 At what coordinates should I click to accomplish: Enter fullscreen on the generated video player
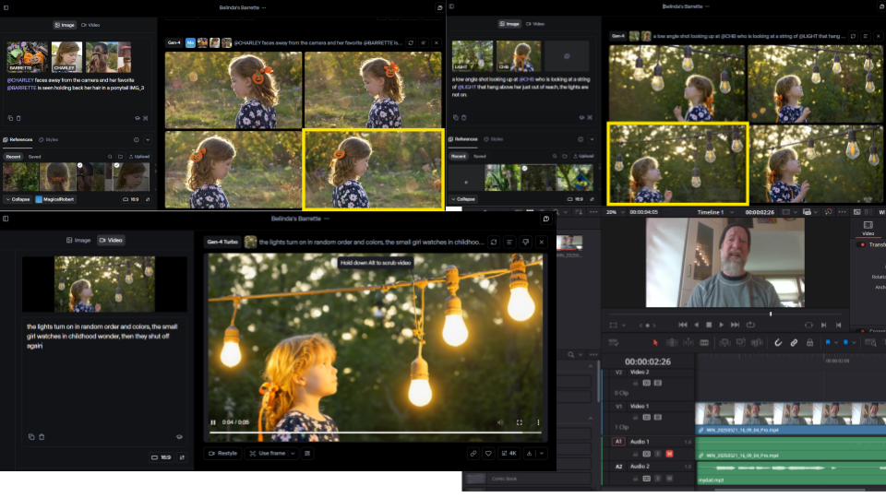point(519,422)
